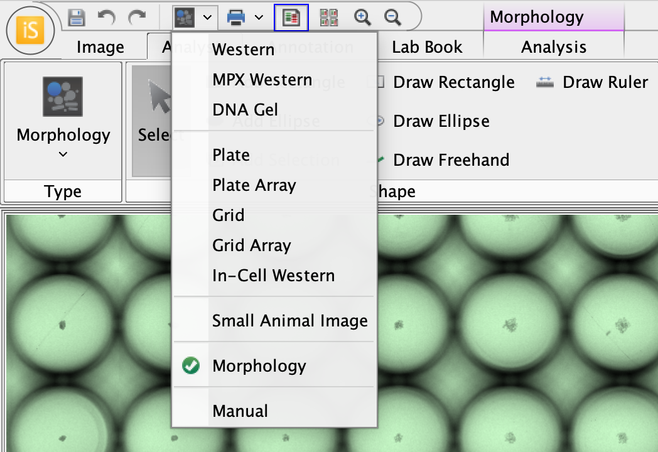Select the Analysis tab under Morphology
This screenshot has width=658, height=452.
(554, 47)
